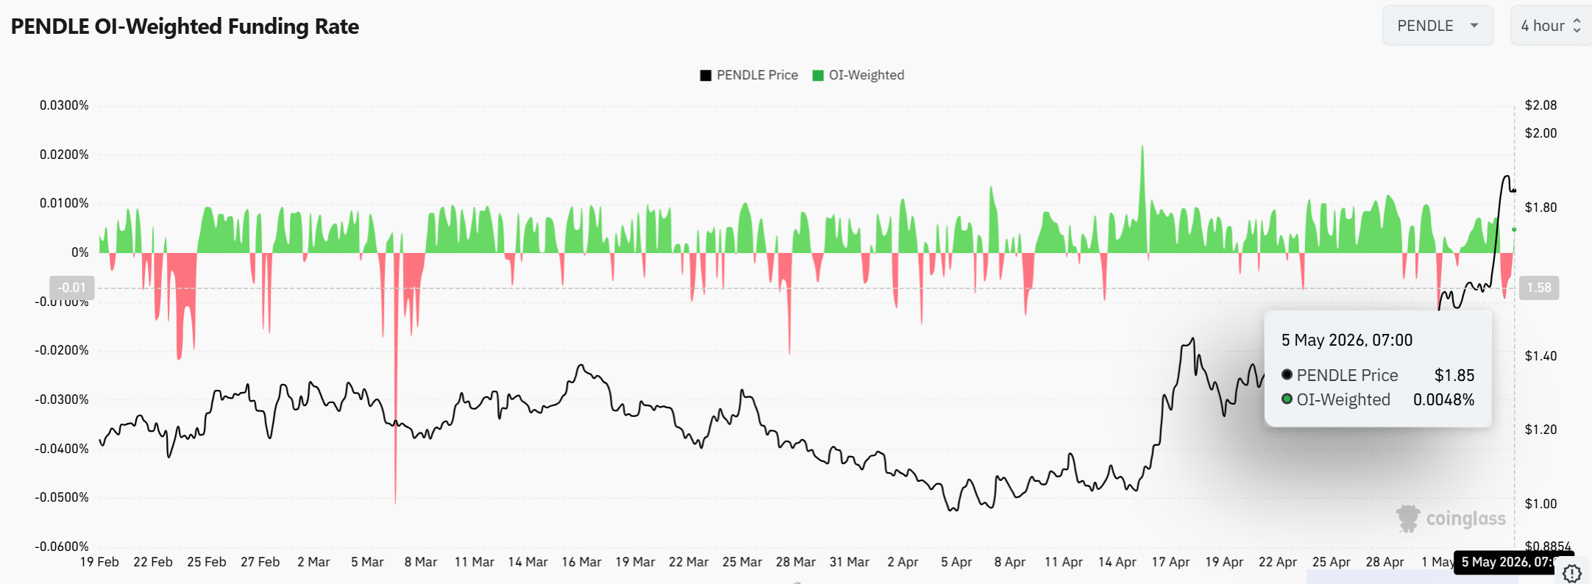Click the -0.01 left axis crosshair label
The image size is (1592, 584).
pos(72,288)
